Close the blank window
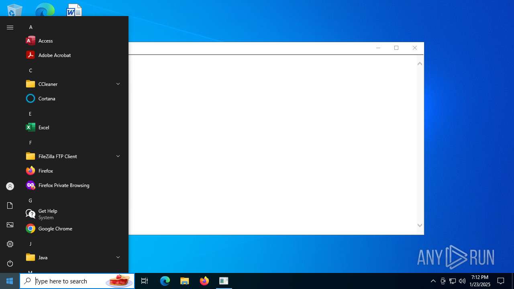Screen dimensions: 514x289 (415, 48)
